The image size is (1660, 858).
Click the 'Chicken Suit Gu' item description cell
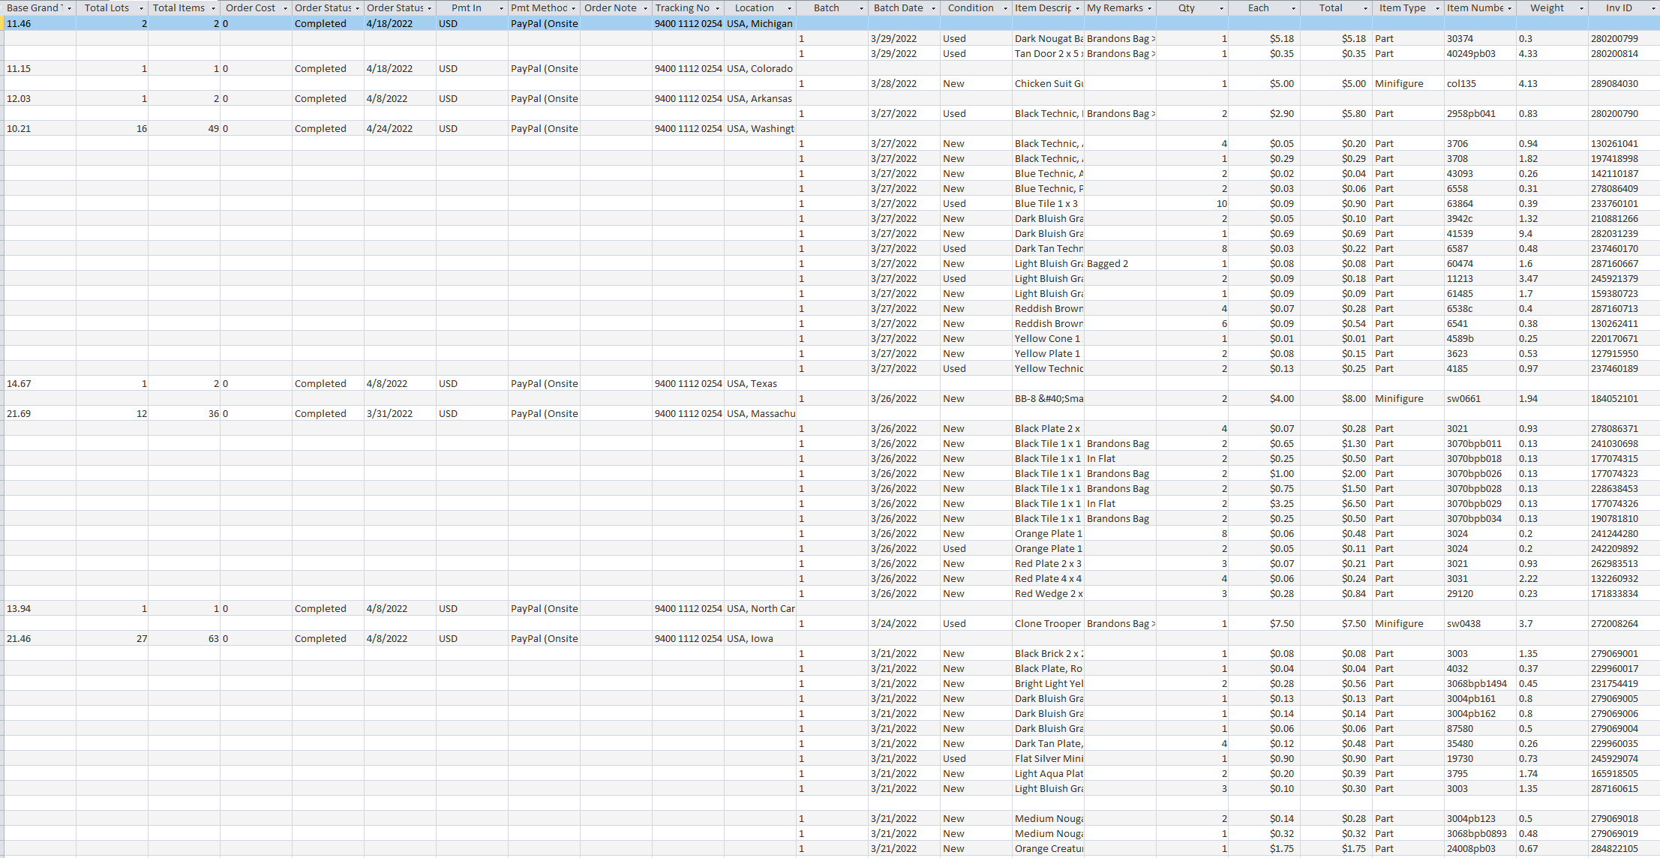click(1048, 83)
